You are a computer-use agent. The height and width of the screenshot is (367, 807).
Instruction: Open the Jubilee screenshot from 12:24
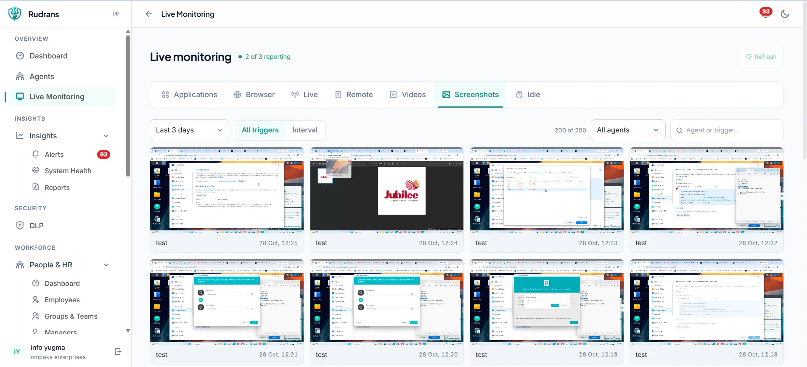(x=387, y=200)
